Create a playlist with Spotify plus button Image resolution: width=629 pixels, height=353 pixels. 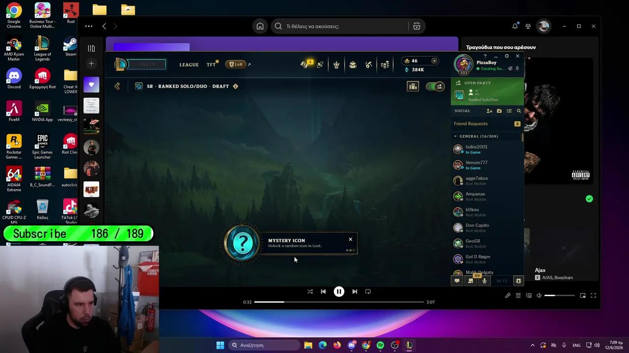(x=91, y=63)
